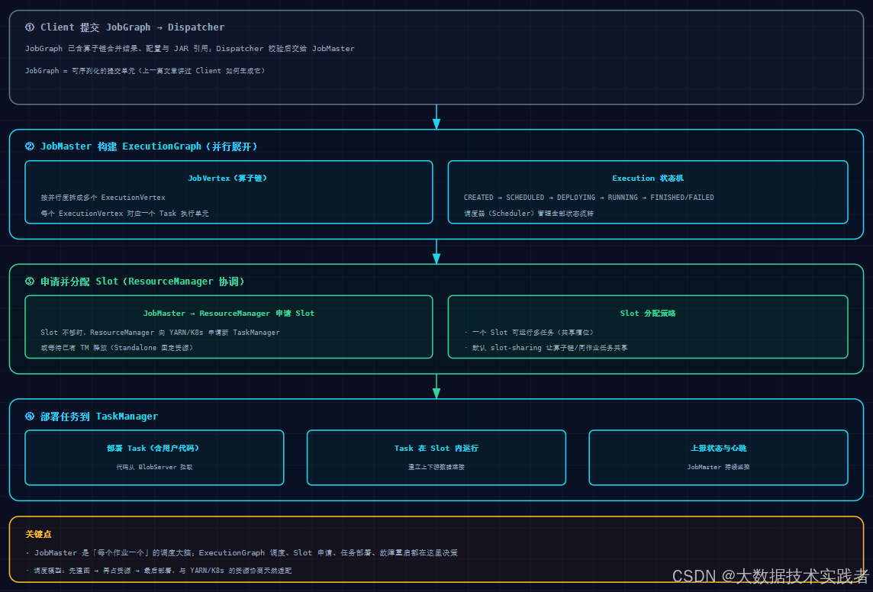This screenshot has height=592, width=873.
Task: Click the "RUNNING" state word
Action: 623,198
